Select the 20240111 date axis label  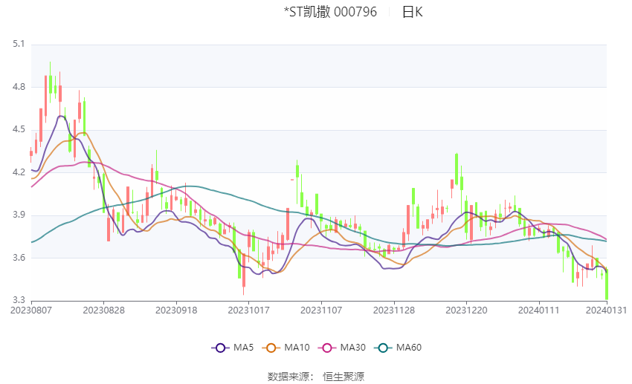click(539, 310)
